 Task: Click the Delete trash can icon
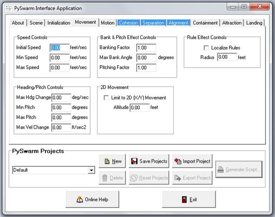point(105,178)
